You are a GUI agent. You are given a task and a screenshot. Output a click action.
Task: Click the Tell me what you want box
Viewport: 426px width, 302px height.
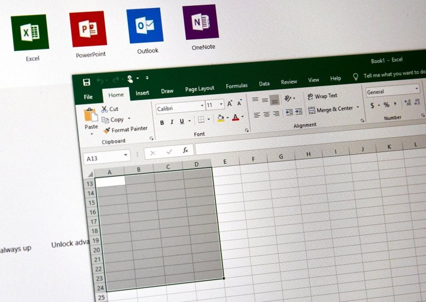pos(394,74)
